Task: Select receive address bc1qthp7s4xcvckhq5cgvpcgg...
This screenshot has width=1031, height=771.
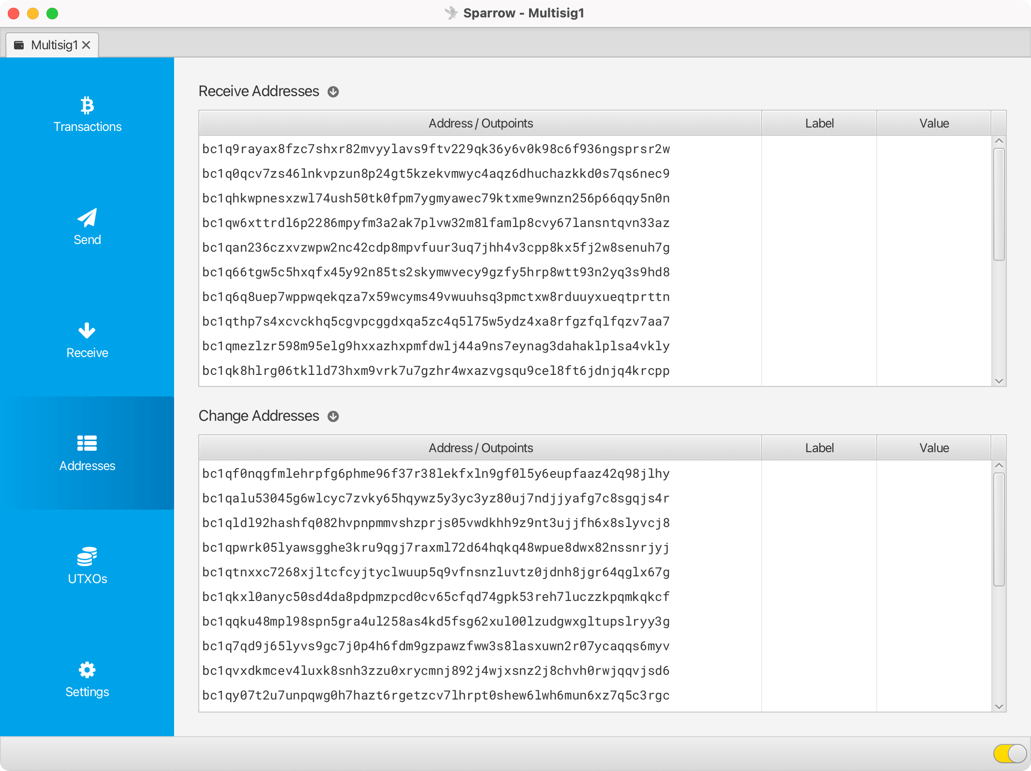Action: click(x=436, y=321)
